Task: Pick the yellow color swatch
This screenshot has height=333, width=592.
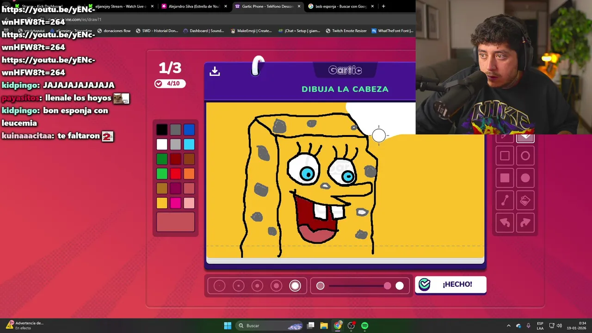Action: point(162,203)
